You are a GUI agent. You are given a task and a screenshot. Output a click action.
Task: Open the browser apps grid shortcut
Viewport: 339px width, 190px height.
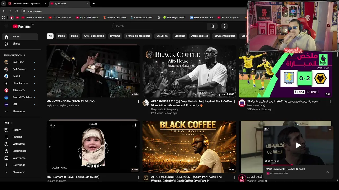[x=3, y=18]
